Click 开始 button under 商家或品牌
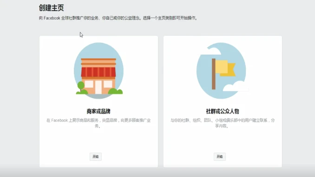 96,157
